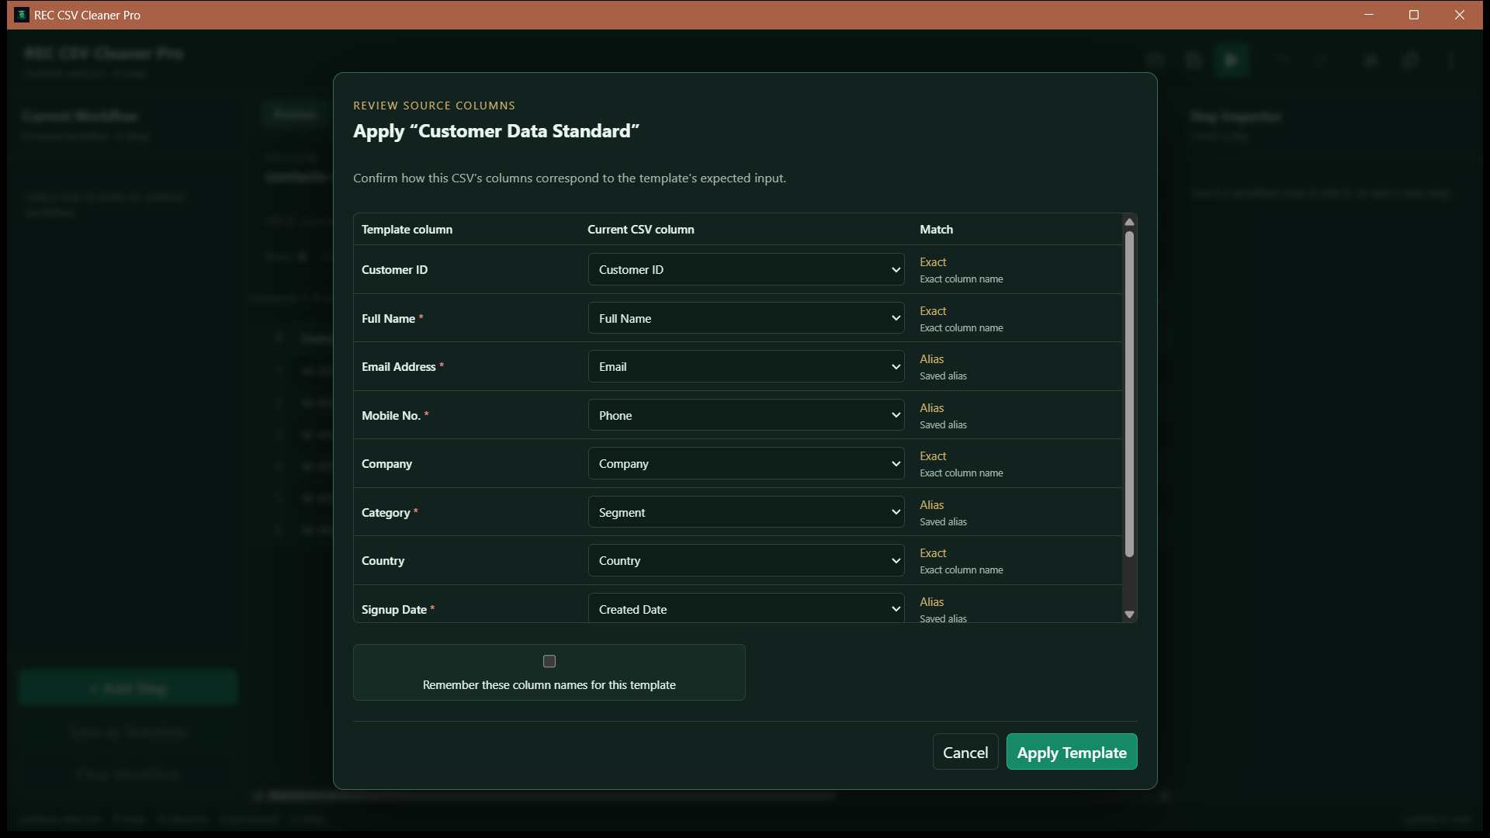Viewport: 1490px width, 838px height.
Task: Change the Email Address mapping dropdown
Action: 746,366
